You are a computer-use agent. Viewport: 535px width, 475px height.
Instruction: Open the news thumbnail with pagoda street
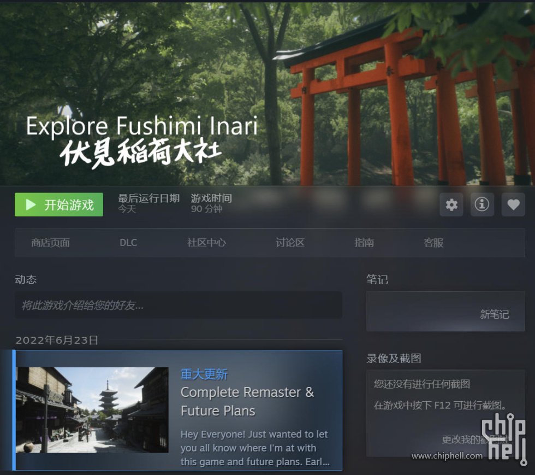[x=92, y=410]
